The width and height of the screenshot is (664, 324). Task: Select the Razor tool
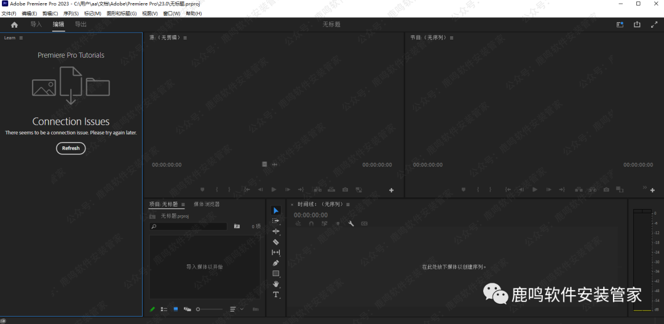(x=275, y=242)
